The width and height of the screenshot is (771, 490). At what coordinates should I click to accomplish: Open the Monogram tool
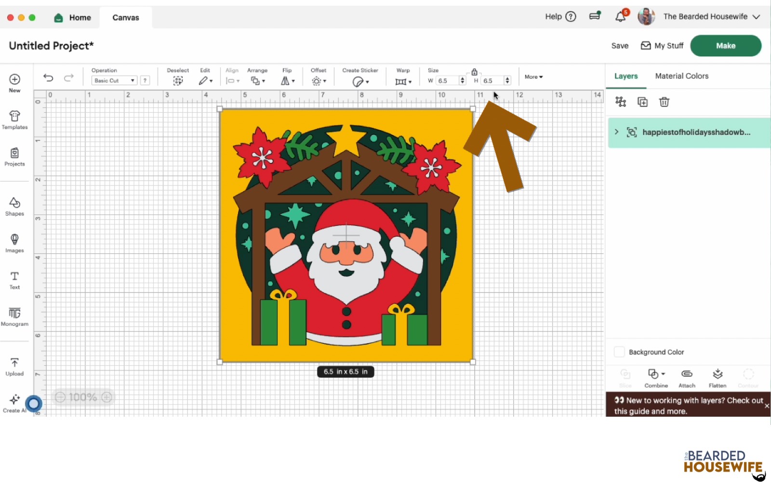point(14,316)
